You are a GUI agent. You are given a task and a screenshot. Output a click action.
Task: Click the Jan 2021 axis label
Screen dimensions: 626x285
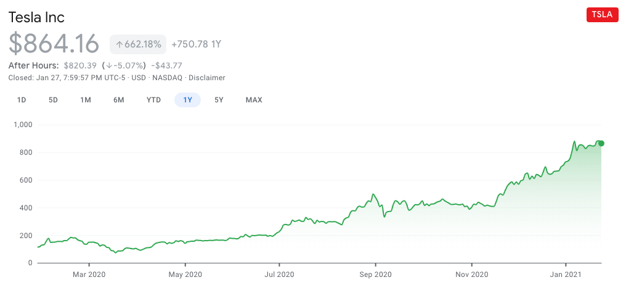point(566,275)
